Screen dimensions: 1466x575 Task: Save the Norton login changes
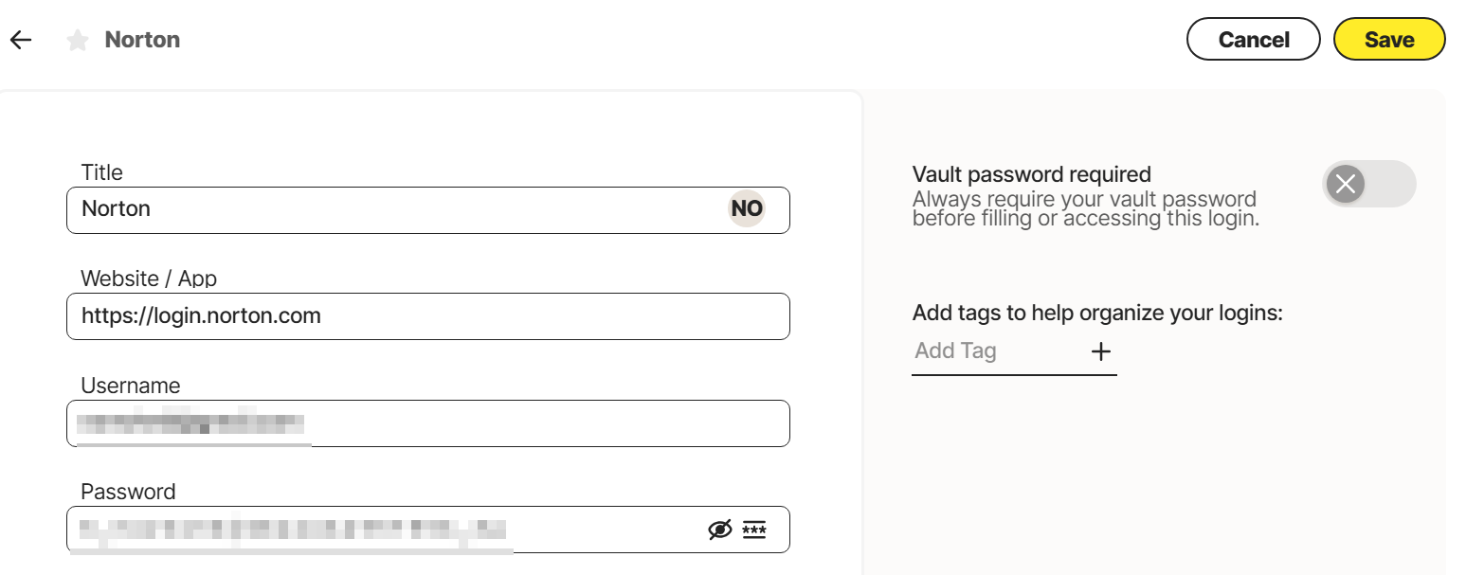coord(1389,40)
